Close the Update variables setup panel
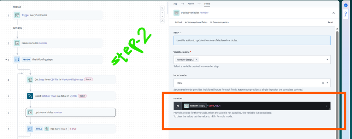This screenshot has height=139, width=353. (x=334, y=13)
